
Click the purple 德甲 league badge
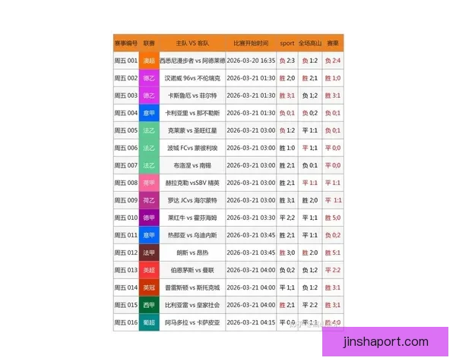click(149, 218)
